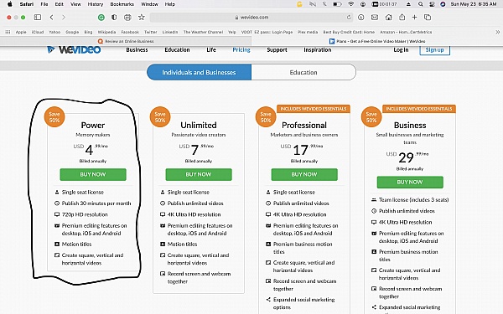Open the Edit menu
503x314 pixels.
[x=59, y=4]
